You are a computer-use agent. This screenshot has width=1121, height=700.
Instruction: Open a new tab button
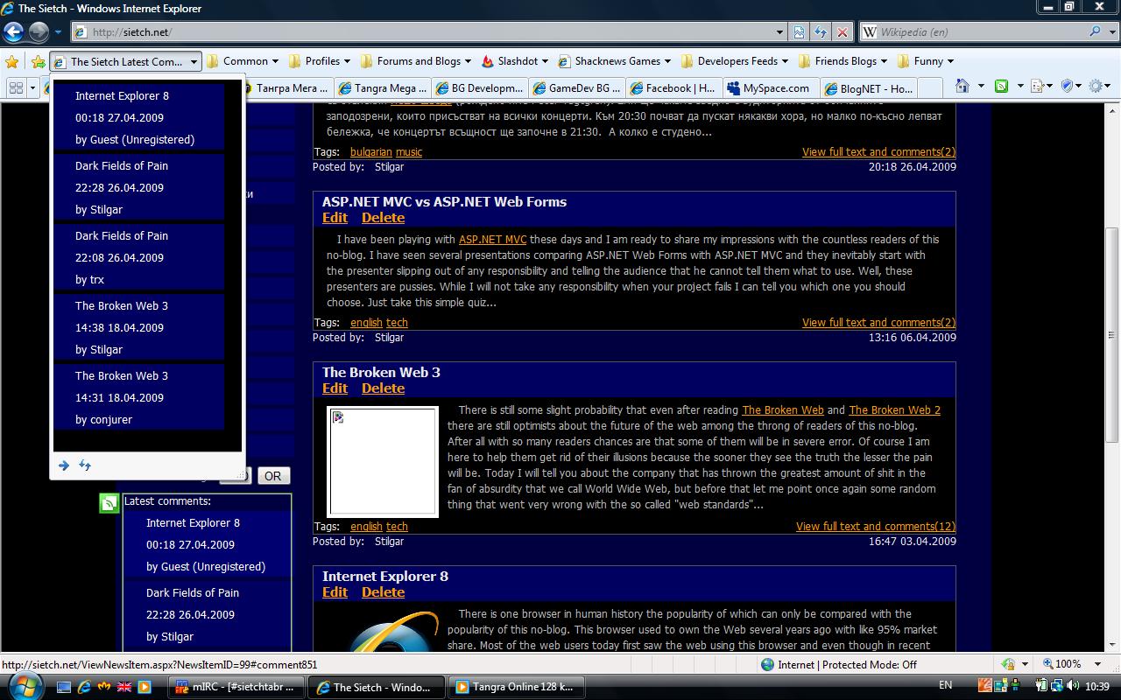tap(929, 87)
